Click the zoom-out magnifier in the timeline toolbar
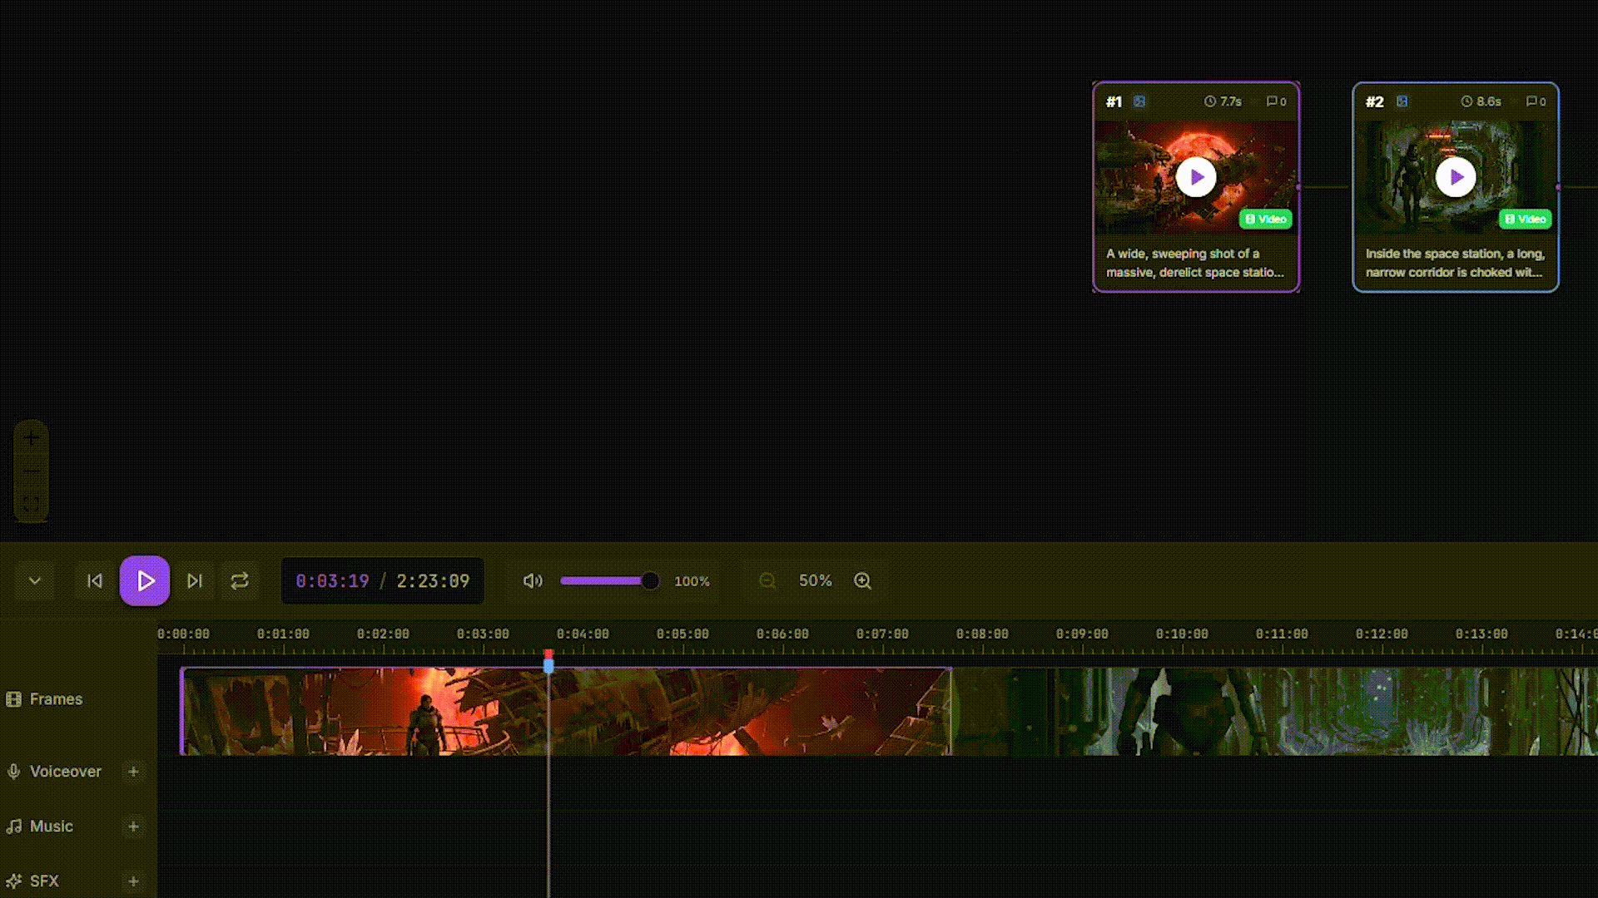Image resolution: width=1598 pixels, height=898 pixels. (767, 580)
